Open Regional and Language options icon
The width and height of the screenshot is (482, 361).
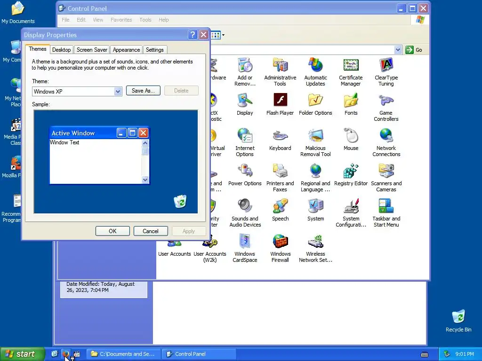pyautogui.click(x=315, y=178)
